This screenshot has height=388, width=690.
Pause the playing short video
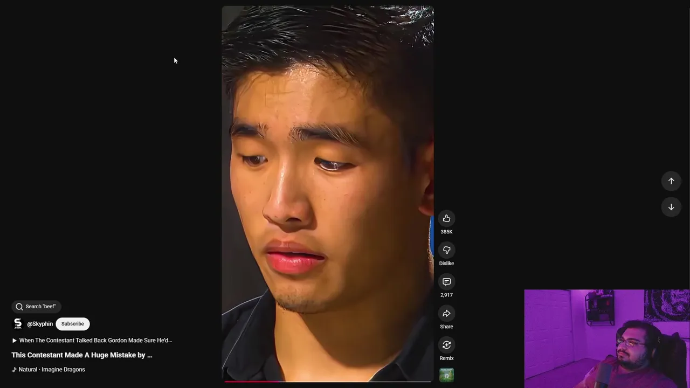point(328,194)
